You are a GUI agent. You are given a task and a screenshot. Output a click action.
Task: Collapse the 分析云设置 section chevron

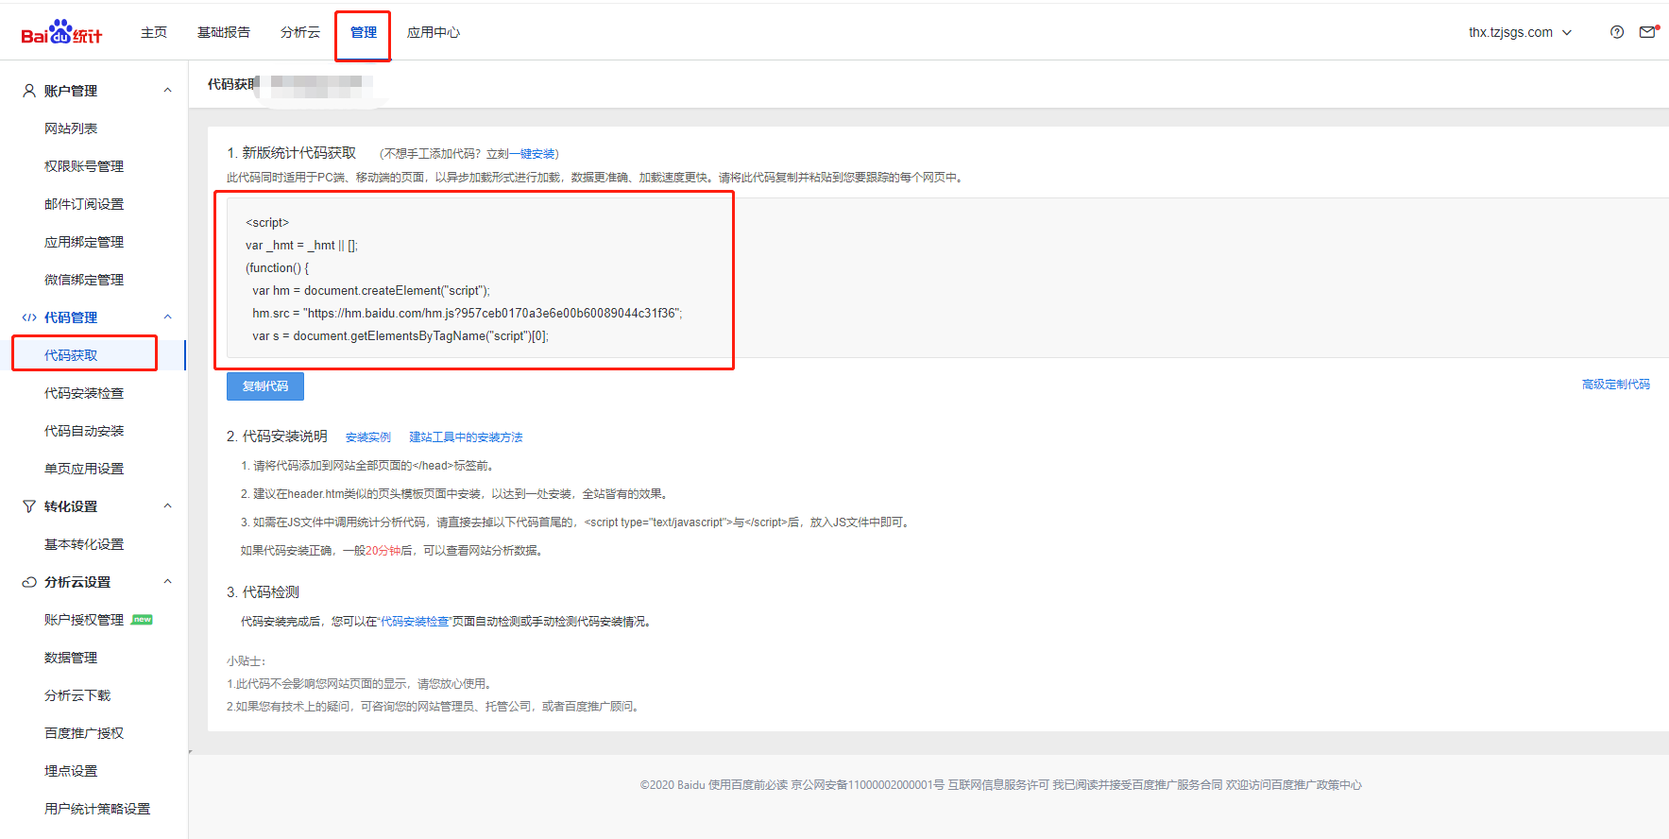pos(168,582)
